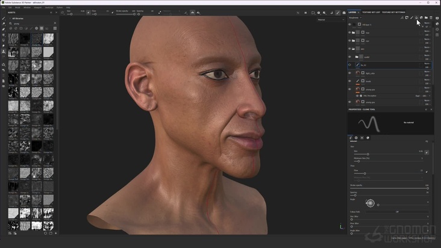
Task: Open blend mode dropdown for fix_02 layer
Action: (x=427, y=63)
